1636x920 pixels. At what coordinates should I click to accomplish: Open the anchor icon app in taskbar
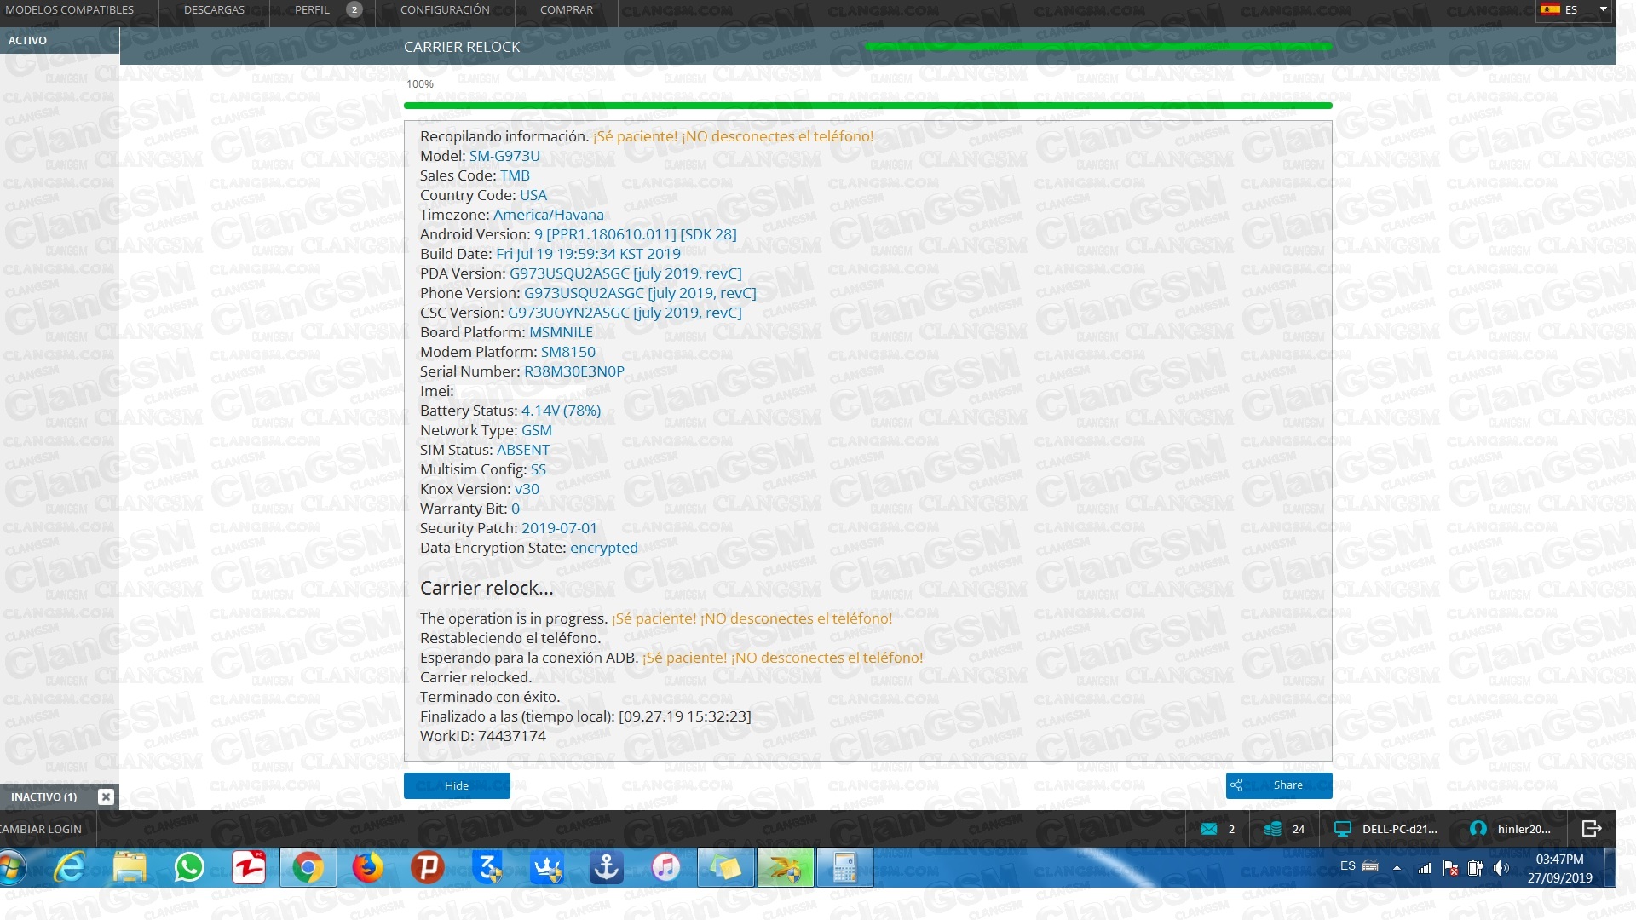tap(607, 868)
